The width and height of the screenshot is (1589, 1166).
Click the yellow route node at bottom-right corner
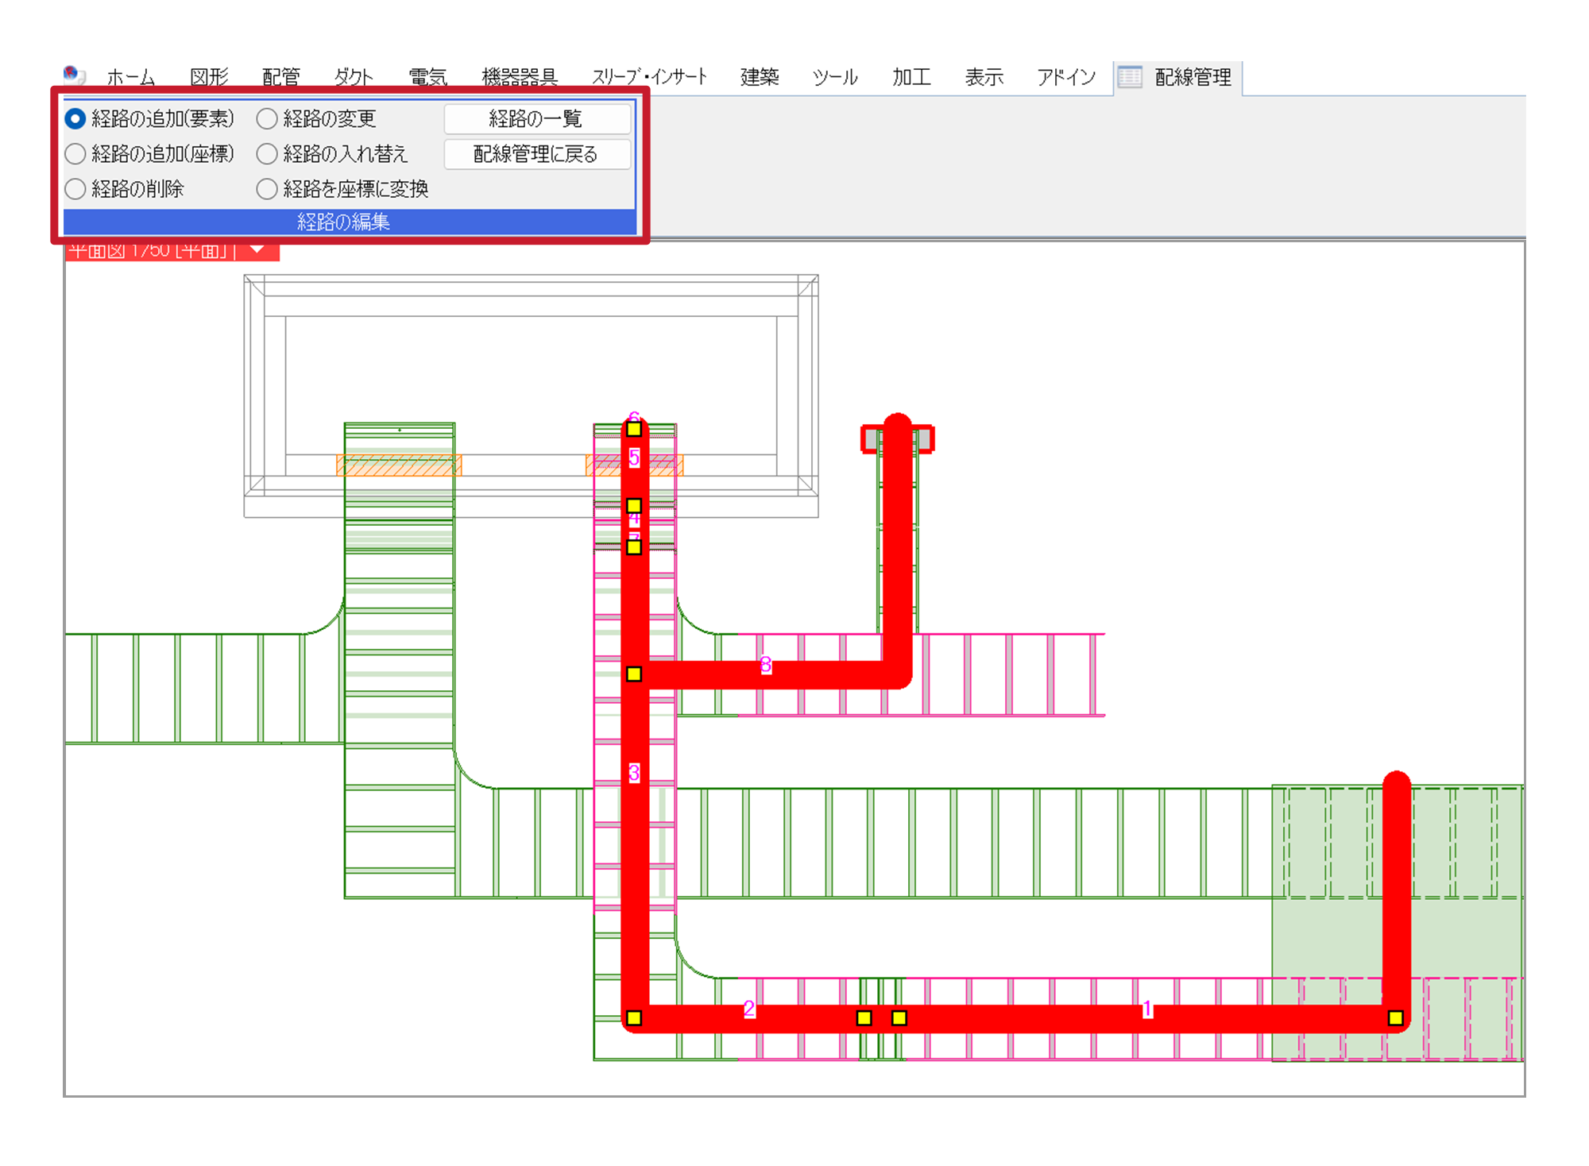click(1395, 1018)
